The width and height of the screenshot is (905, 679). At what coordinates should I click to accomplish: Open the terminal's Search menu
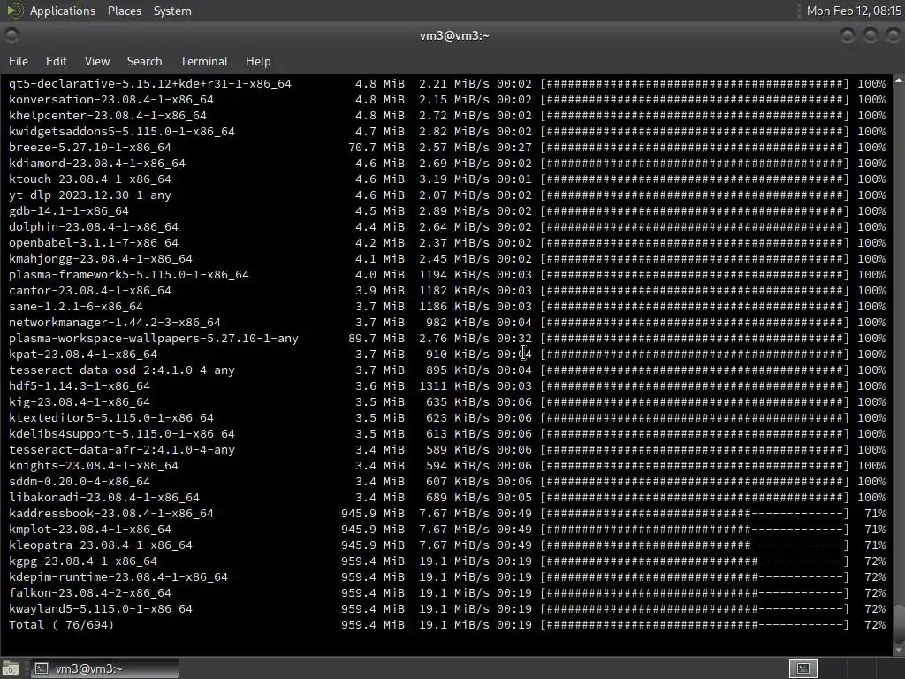tap(144, 61)
